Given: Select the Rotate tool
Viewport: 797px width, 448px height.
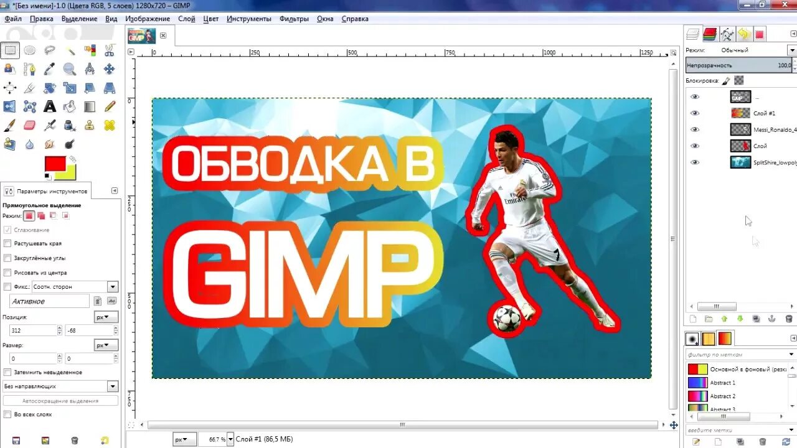Looking at the screenshot, I should [50, 88].
